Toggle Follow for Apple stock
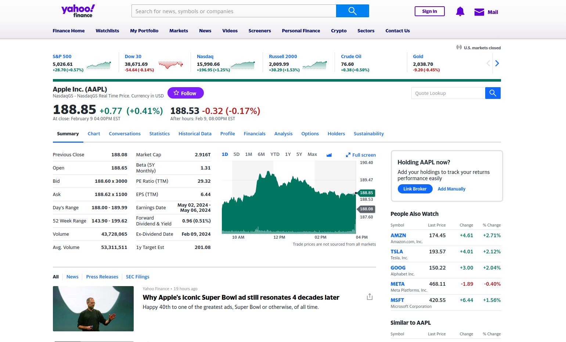Viewport: 566px width, 342px height. tap(185, 93)
